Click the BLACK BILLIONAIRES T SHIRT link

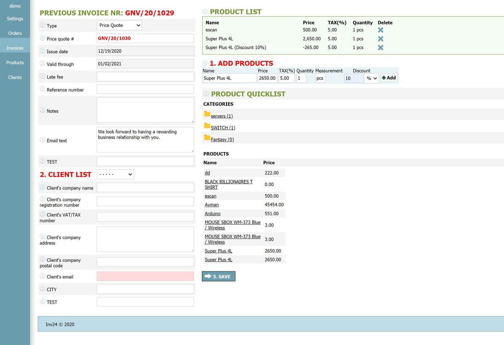coord(229,184)
